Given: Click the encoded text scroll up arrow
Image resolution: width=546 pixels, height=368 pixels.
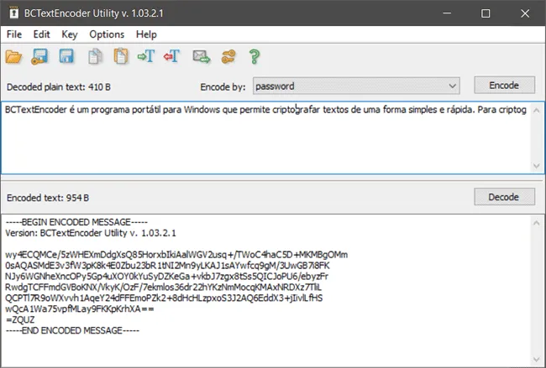Looking at the screenshot, I should pyautogui.click(x=537, y=223).
